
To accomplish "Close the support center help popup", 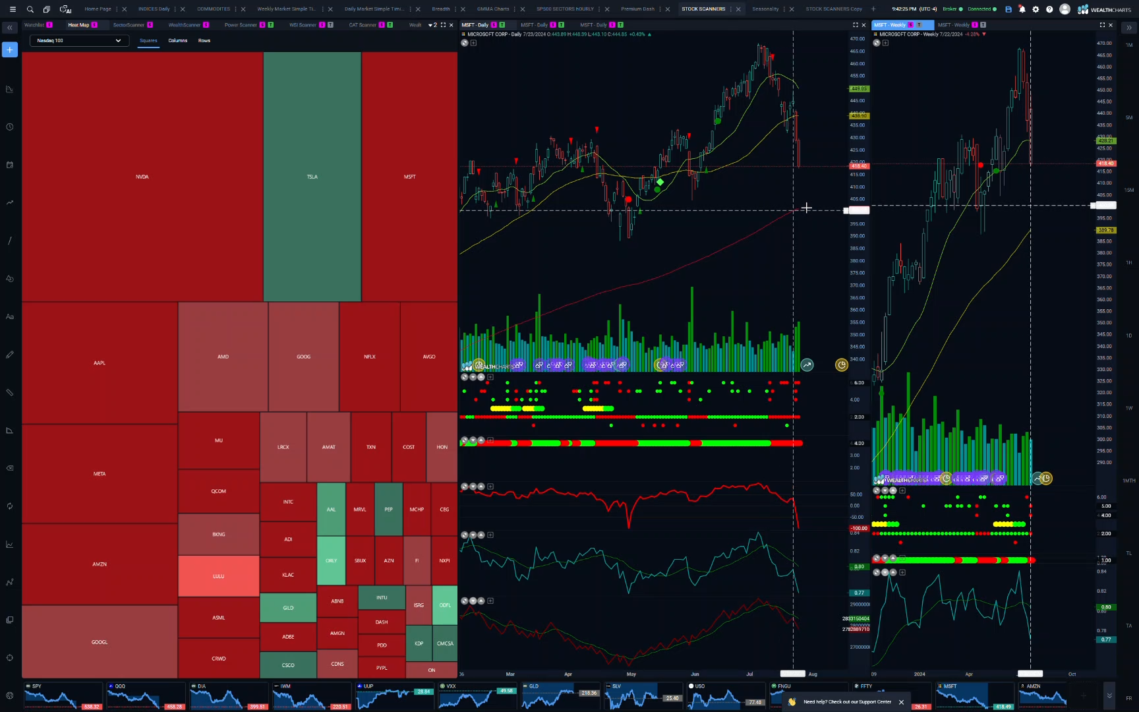I will point(901,702).
